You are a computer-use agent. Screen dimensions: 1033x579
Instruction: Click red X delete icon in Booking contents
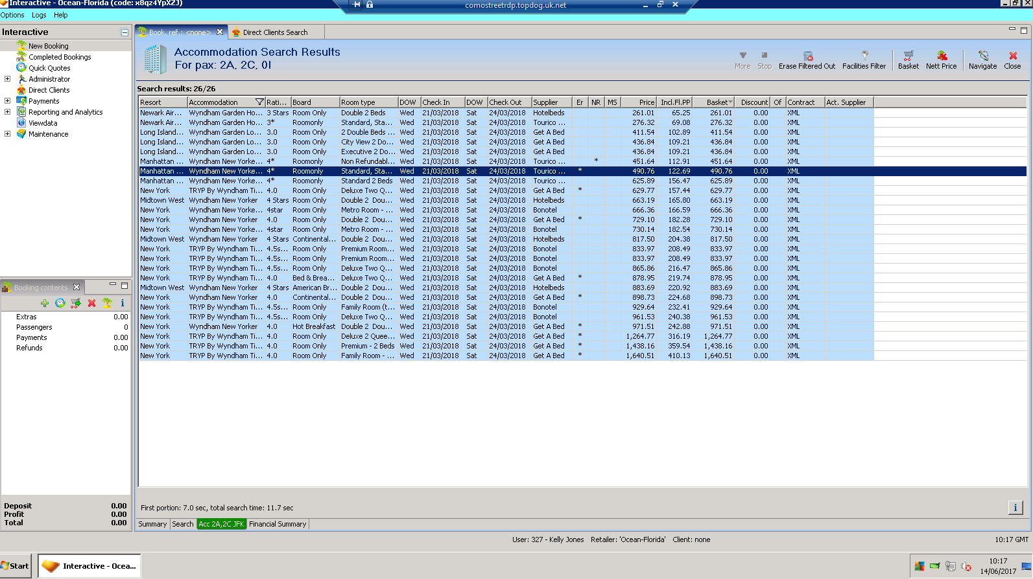[x=91, y=303]
